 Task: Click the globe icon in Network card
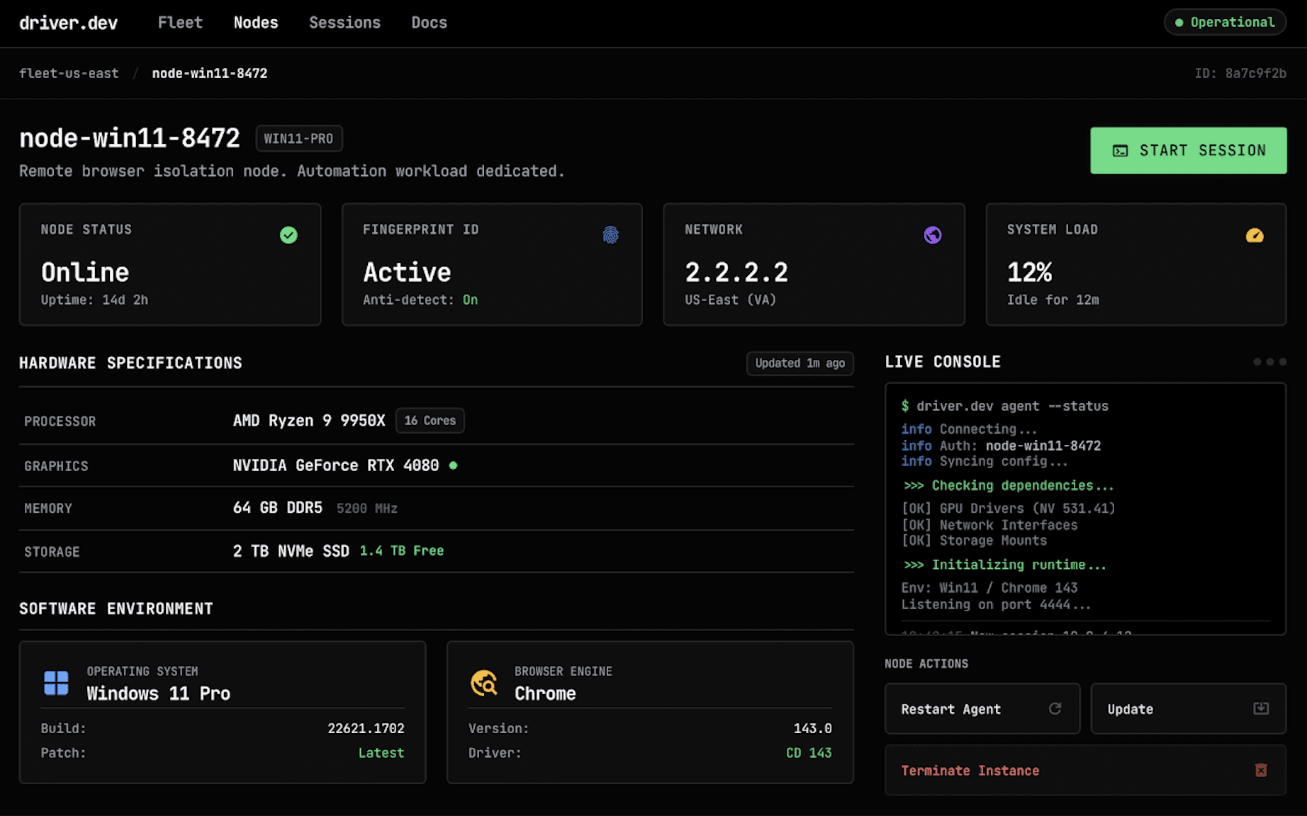click(x=933, y=235)
